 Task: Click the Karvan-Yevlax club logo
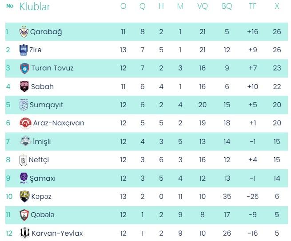point(24,233)
